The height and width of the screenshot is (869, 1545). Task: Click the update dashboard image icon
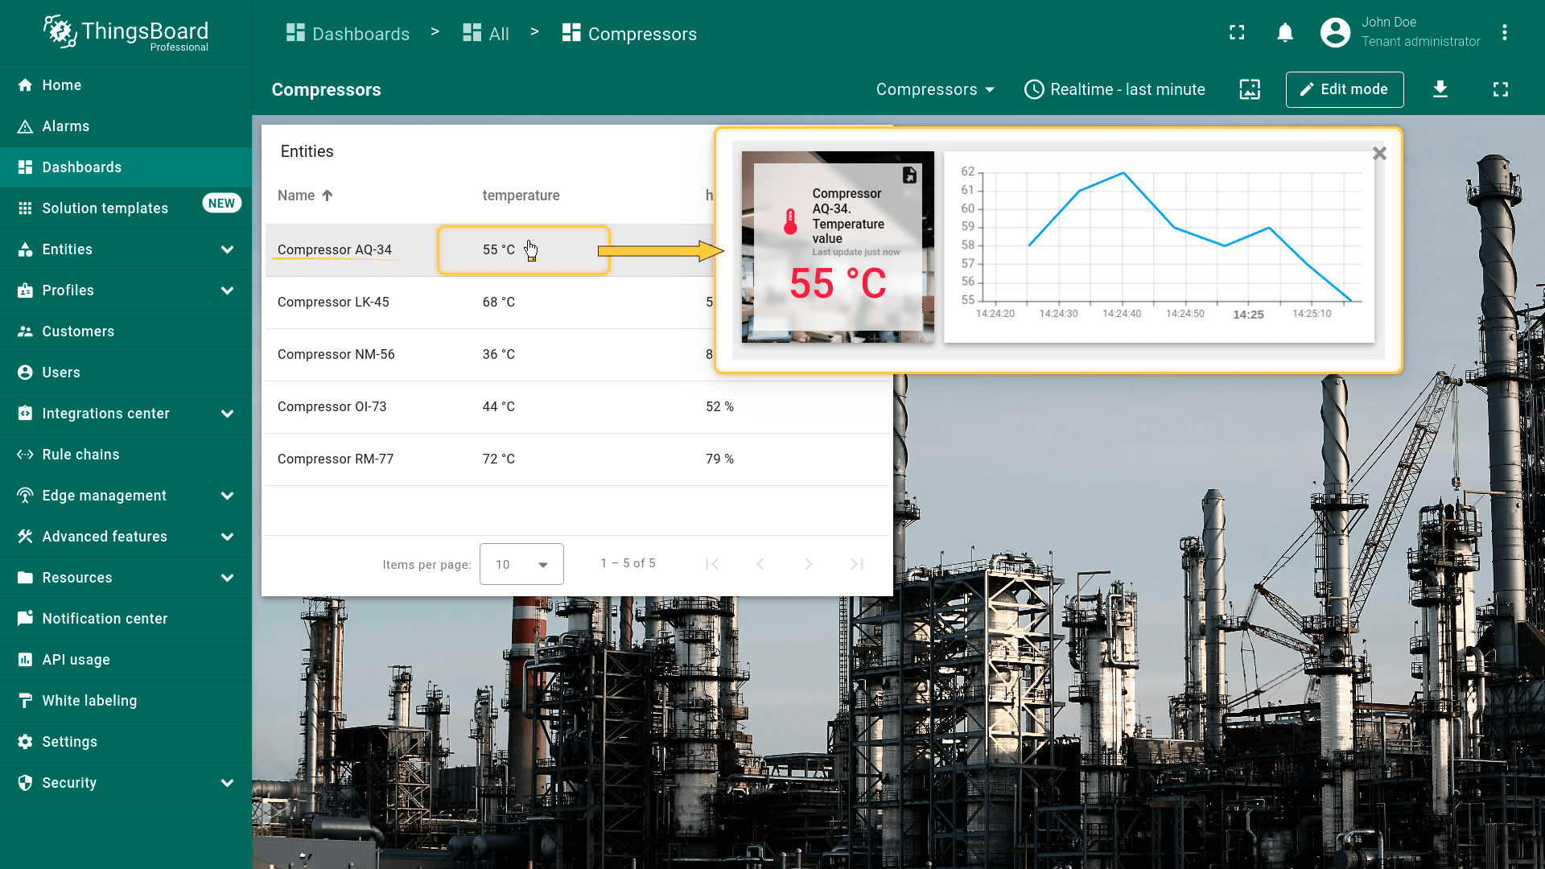click(x=1250, y=89)
